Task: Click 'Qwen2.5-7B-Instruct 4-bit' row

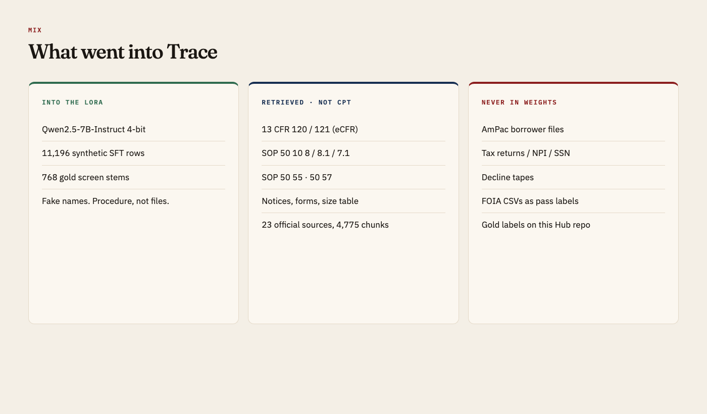Action: pos(133,129)
